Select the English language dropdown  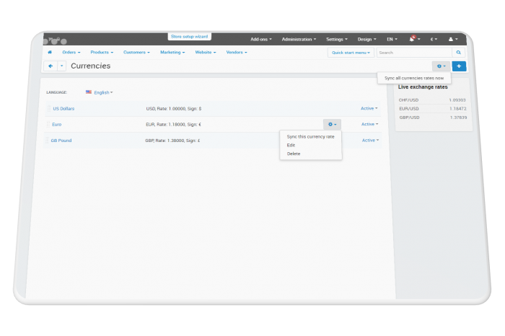[103, 92]
